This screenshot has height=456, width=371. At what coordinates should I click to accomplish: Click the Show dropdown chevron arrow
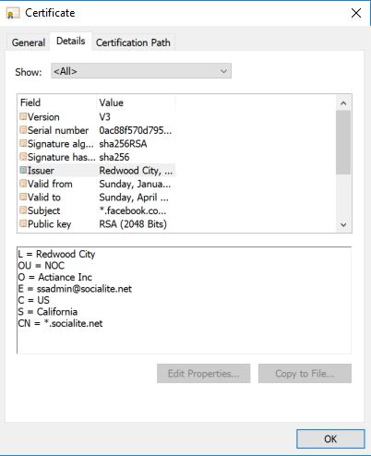(223, 71)
